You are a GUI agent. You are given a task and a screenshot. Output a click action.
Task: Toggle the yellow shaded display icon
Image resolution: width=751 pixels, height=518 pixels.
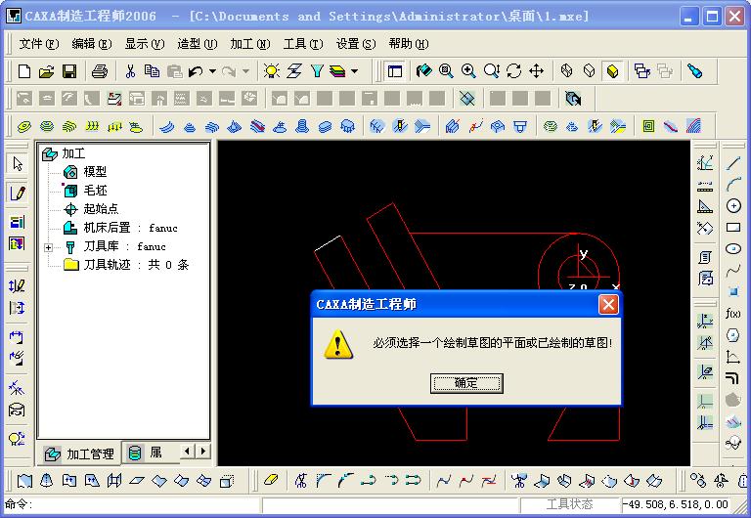pos(612,71)
